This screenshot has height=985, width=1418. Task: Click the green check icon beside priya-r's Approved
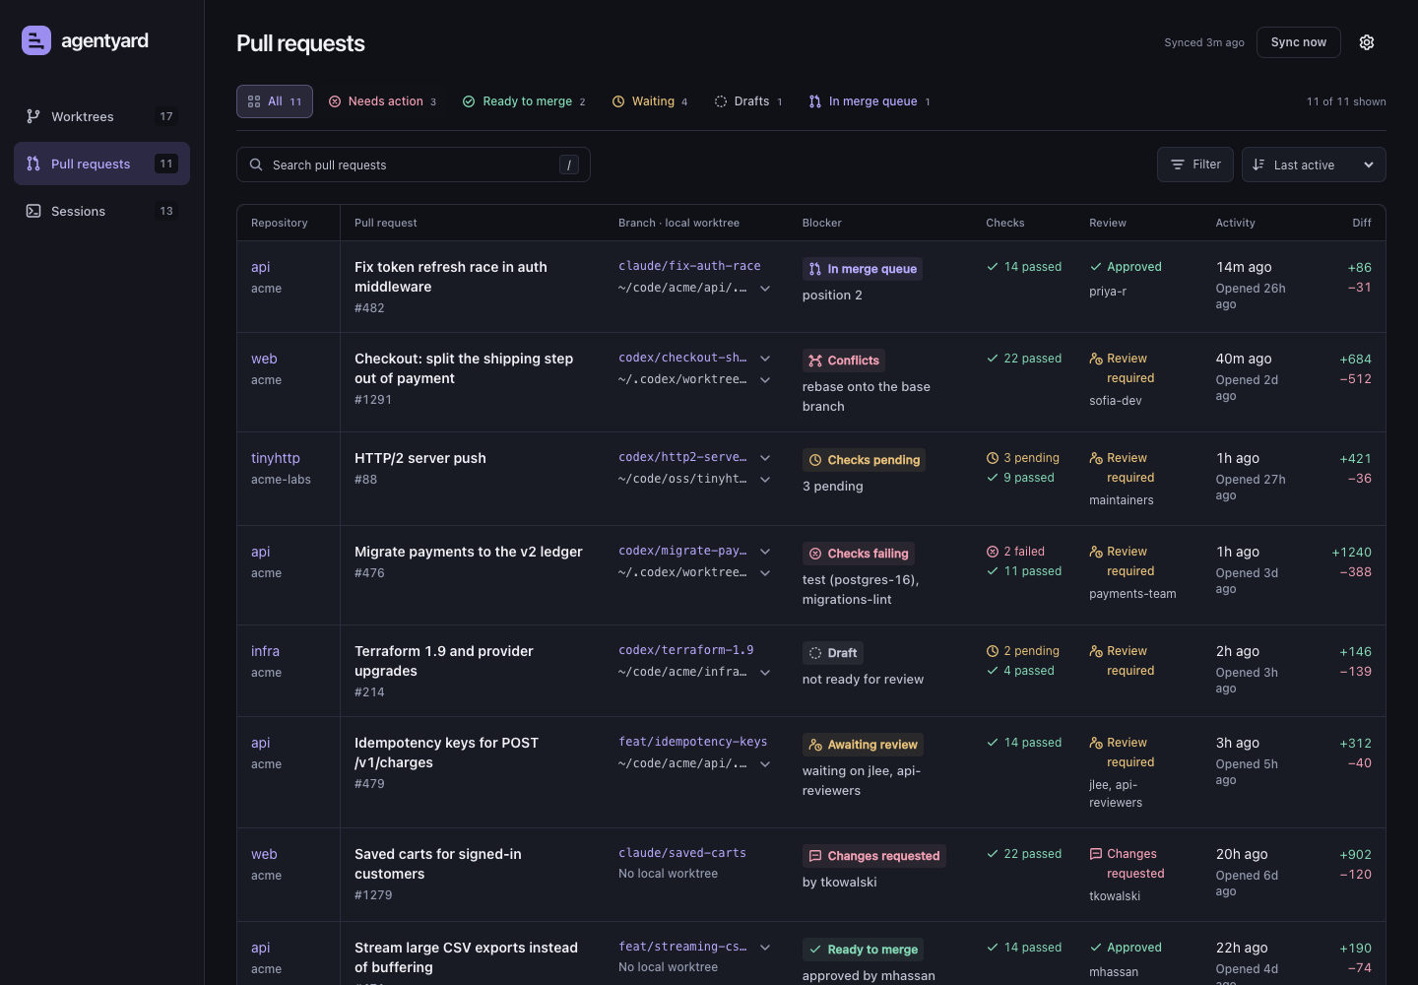click(1096, 267)
